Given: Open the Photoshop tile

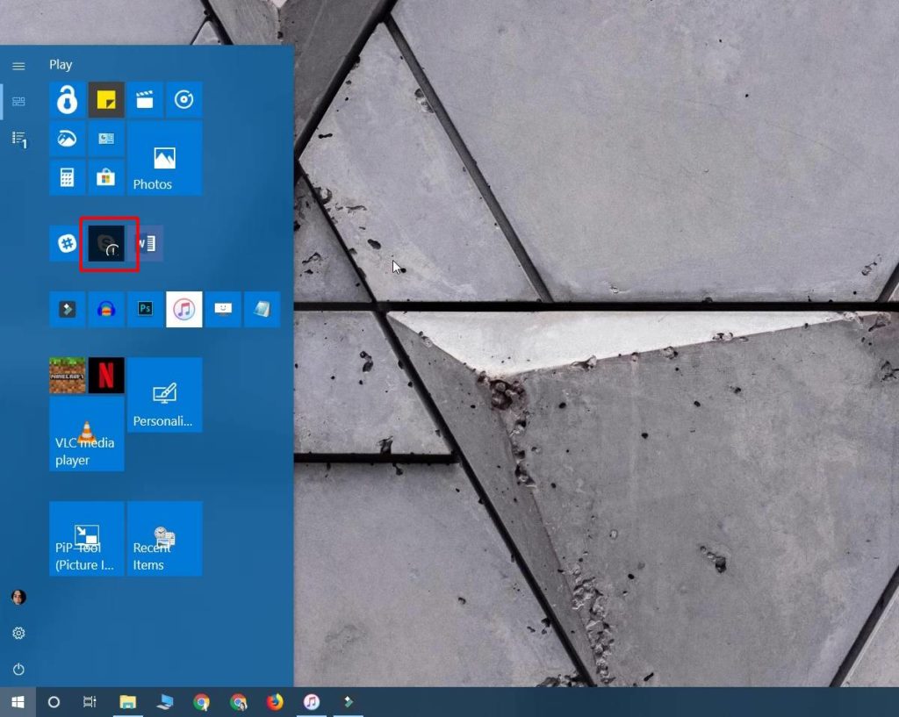Looking at the screenshot, I should [x=145, y=309].
